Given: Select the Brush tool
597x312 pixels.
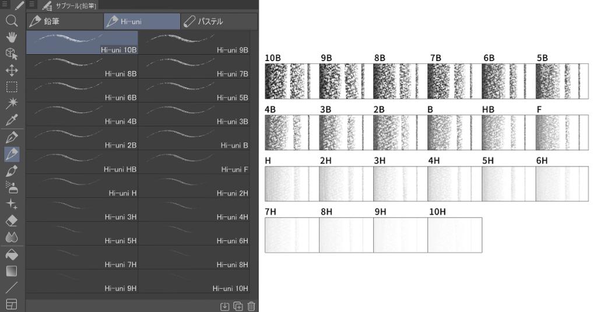Looking at the screenshot, I should coord(12,171).
